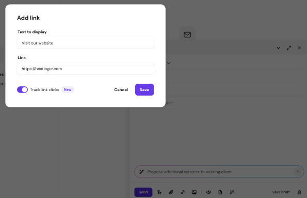Cancel the Add link dialog
This screenshot has width=307, height=198.
(121, 89)
